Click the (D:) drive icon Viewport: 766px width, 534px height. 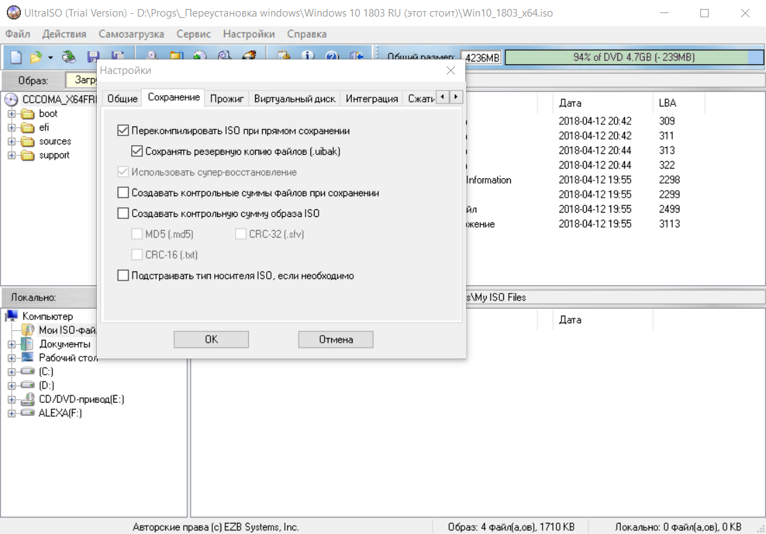(x=28, y=385)
